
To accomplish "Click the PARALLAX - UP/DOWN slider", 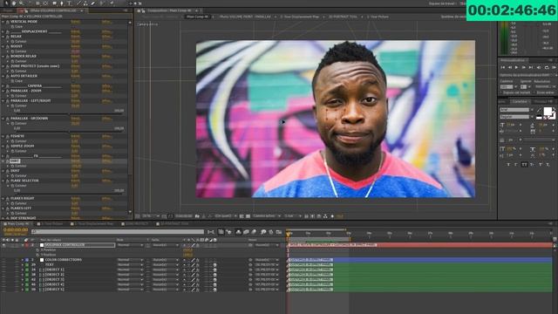I will [69, 132].
